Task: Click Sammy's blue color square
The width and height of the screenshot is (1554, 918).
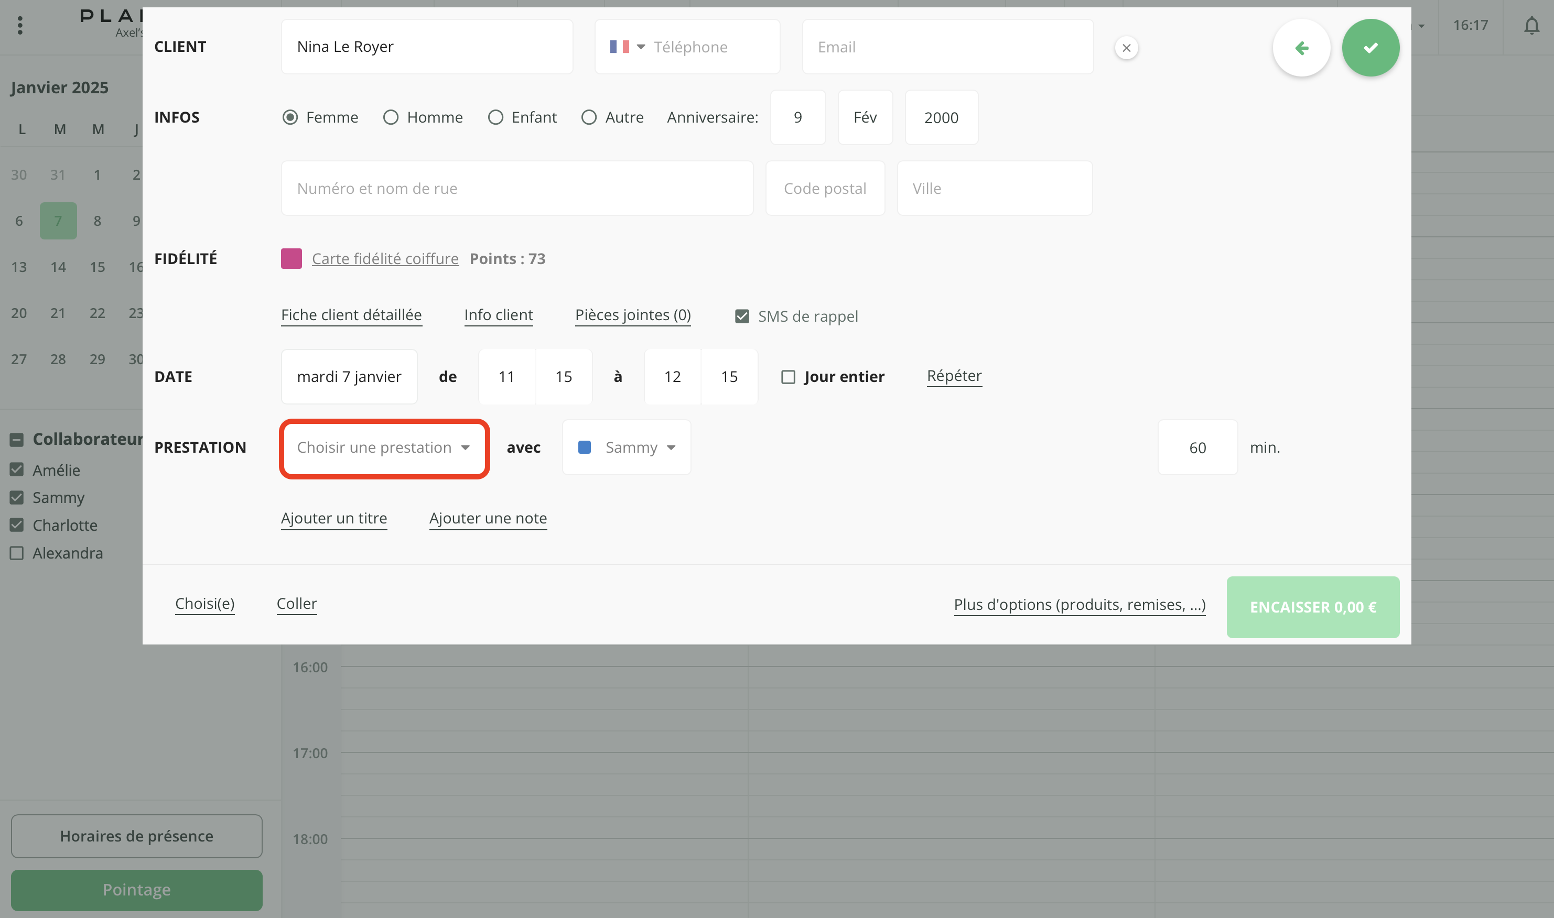Action: coord(584,446)
